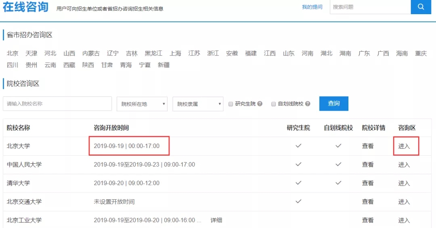Open the 院校隶属 dropdown
Image resolution: width=436 pixels, height=228 pixels.
point(198,104)
